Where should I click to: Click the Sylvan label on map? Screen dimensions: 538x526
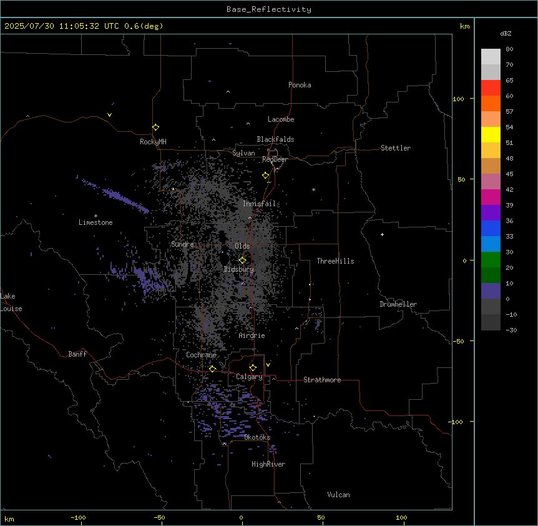(x=243, y=153)
